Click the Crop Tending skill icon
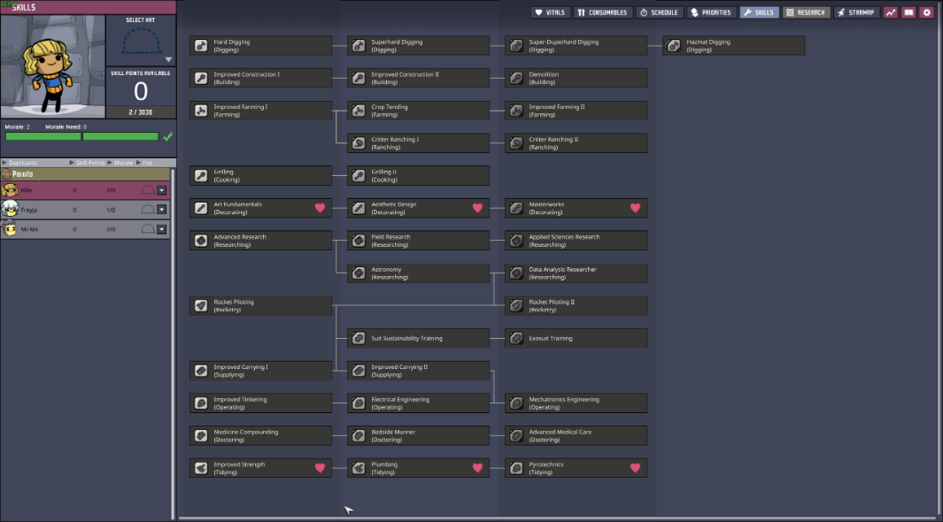The width and height of the screenshot is (943, 522). click(359, 111)
